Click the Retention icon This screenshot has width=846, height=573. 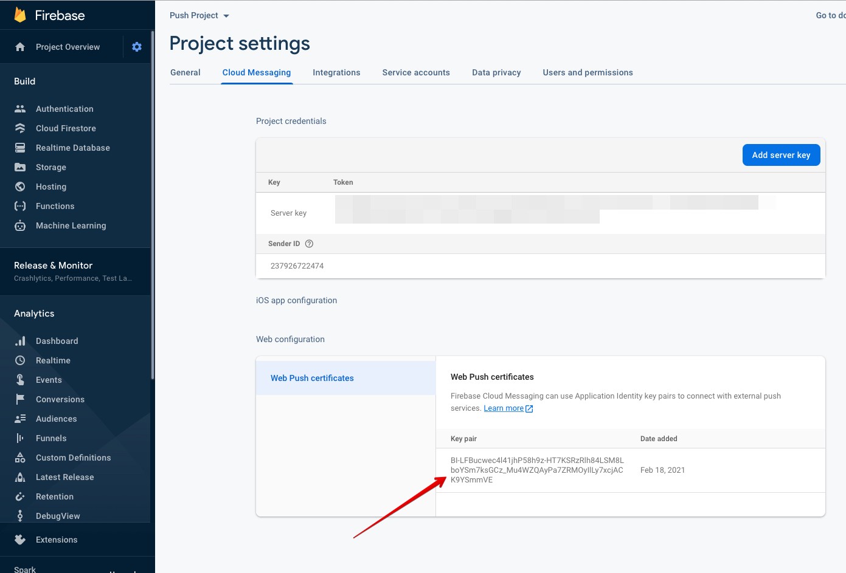point(20,496)
